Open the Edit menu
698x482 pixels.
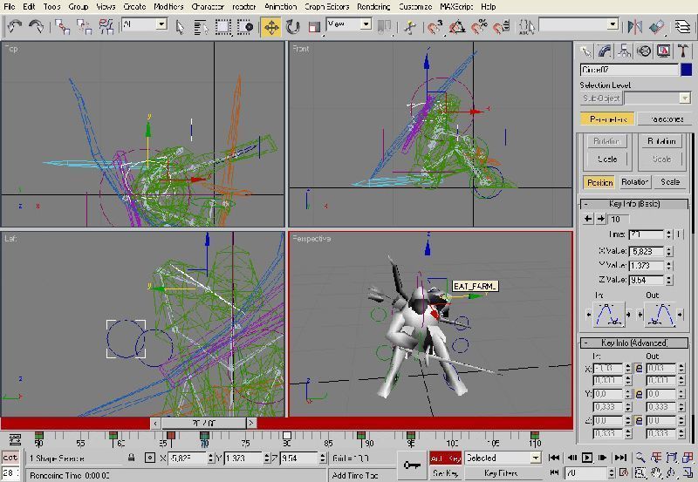pyautogui.click(x=29, y=7)
